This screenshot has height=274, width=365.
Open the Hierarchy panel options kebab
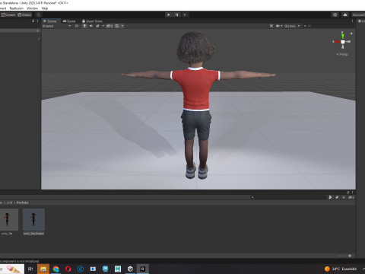pyautogui.click(x=38, y=21)
